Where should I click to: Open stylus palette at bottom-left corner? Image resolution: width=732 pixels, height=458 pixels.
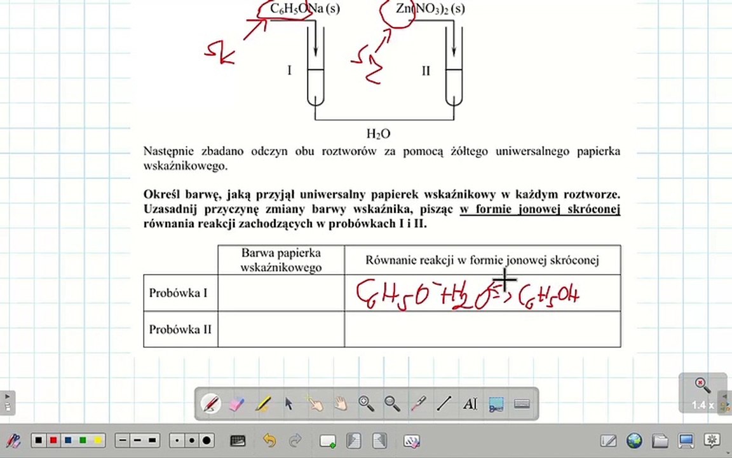point(13,441)
